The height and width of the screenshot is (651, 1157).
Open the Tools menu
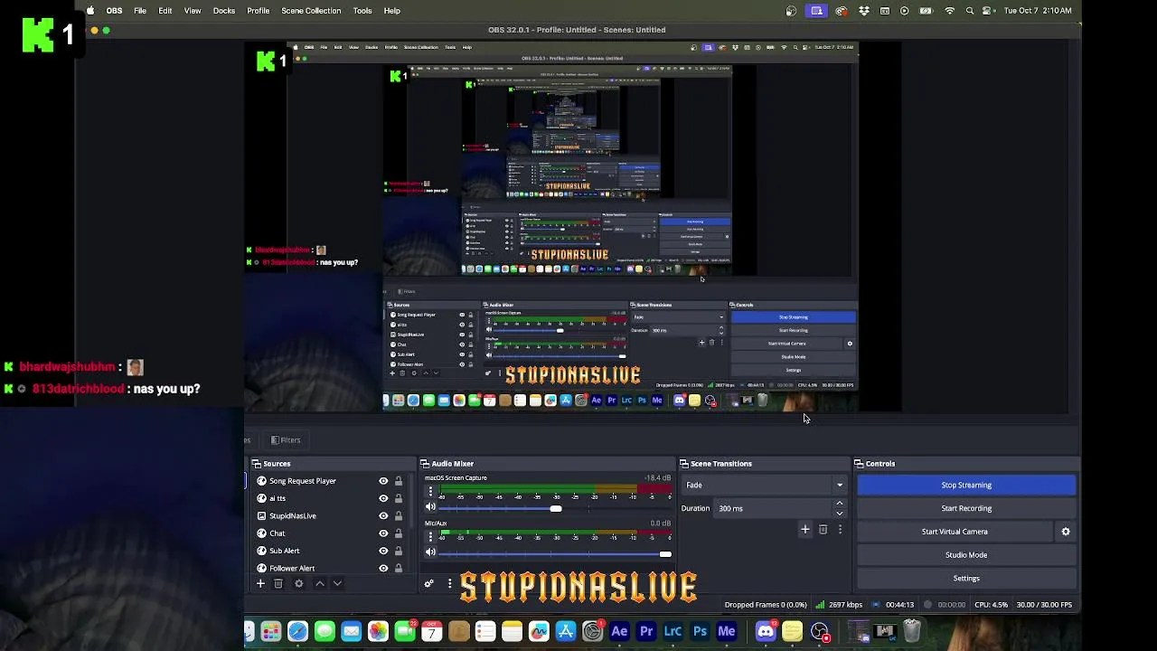(x=362, y=11)
